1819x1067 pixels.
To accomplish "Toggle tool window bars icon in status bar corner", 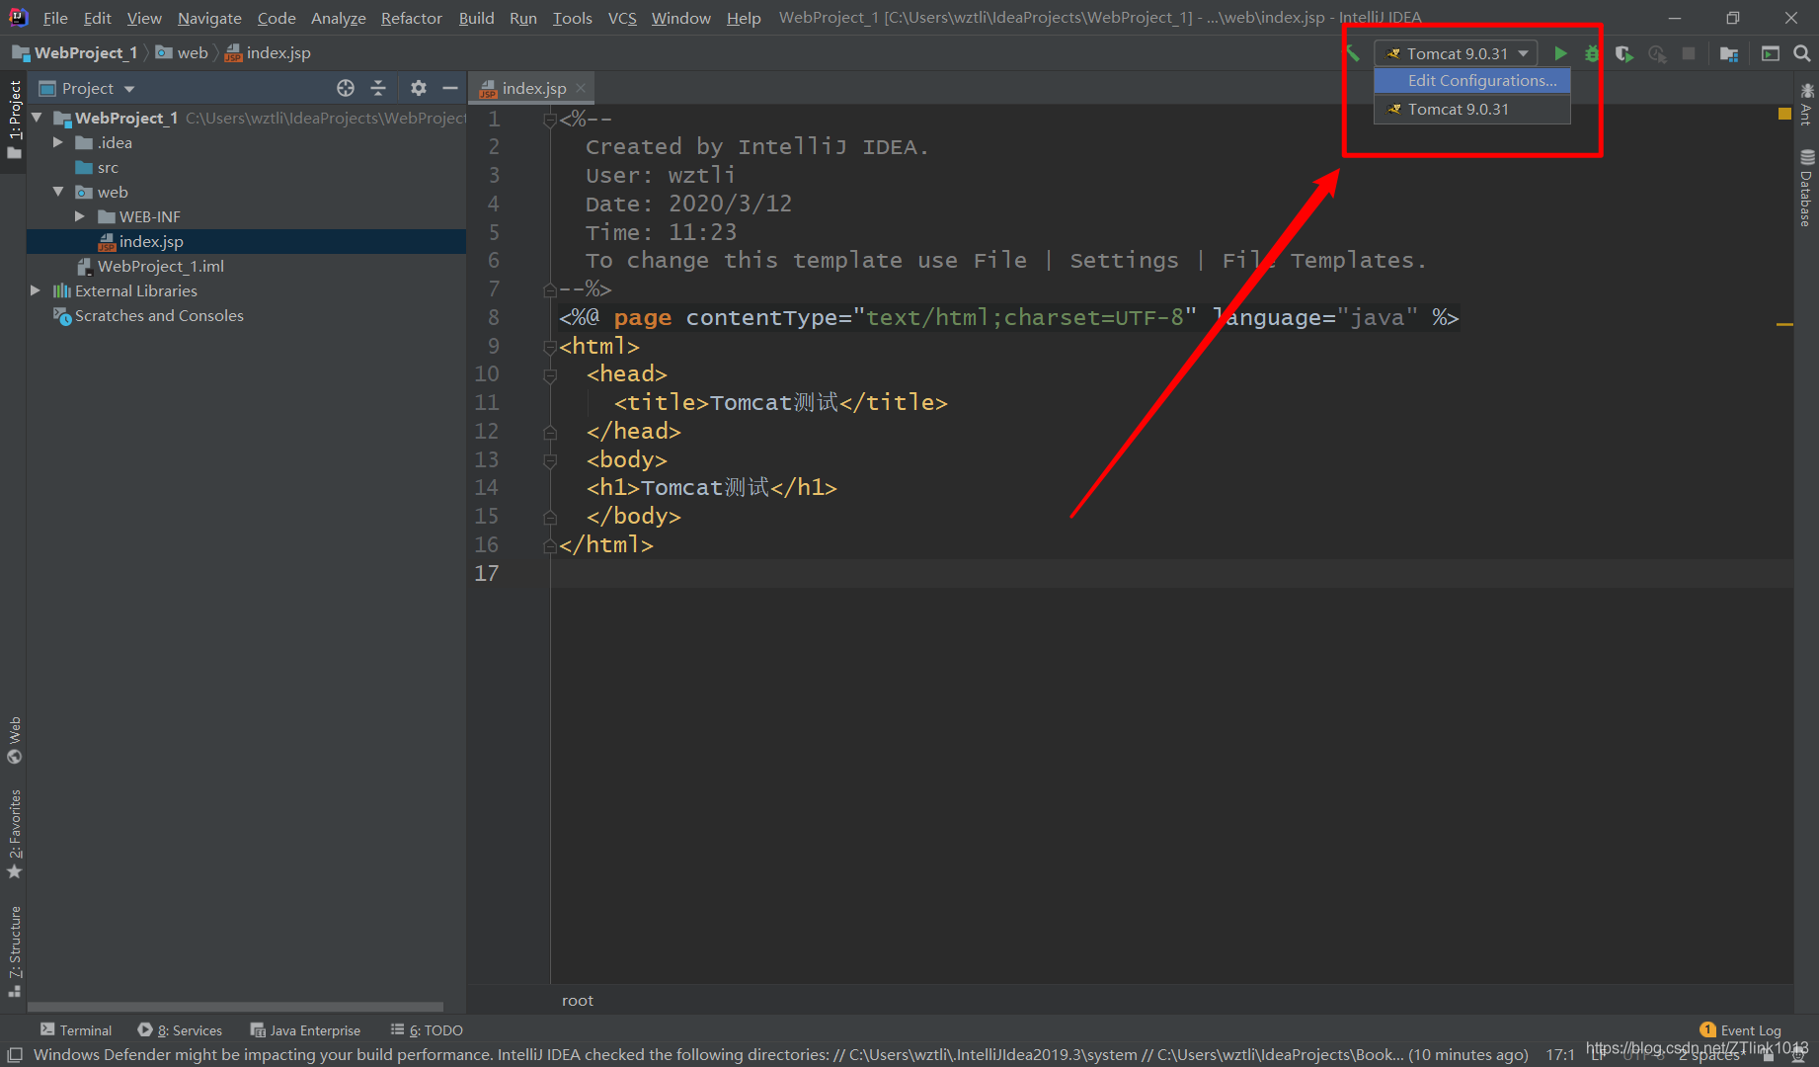I will (x=15, y=1055).
